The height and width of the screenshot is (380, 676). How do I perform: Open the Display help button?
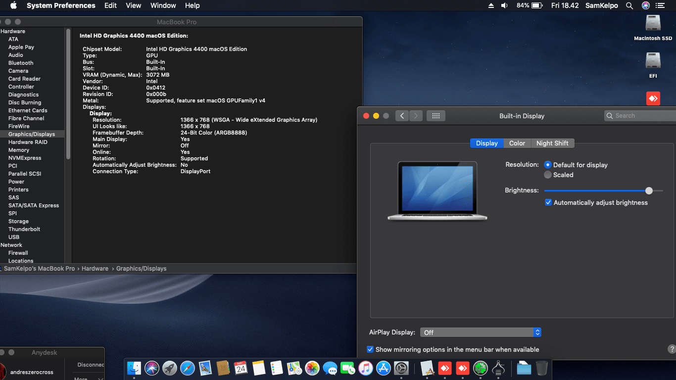(672, 349)
